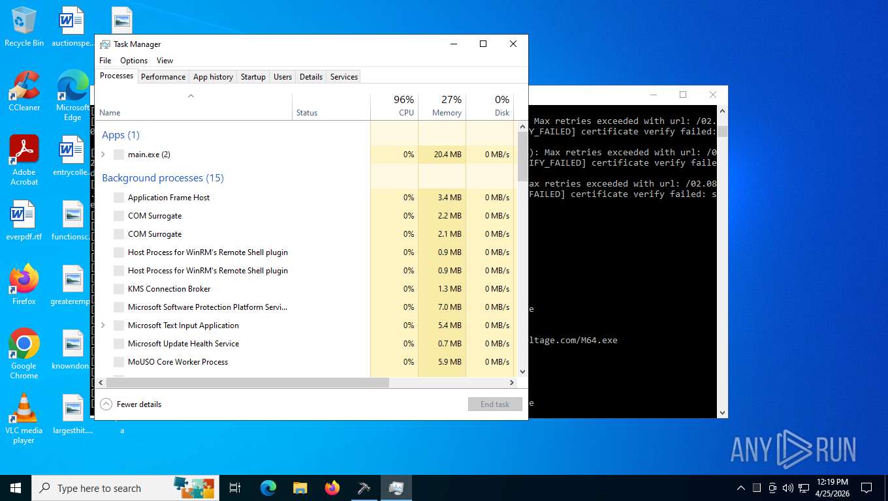The image size is (888, 501).
Task: Maximize the console window behind Task Manager
Action: coord(683,95)
